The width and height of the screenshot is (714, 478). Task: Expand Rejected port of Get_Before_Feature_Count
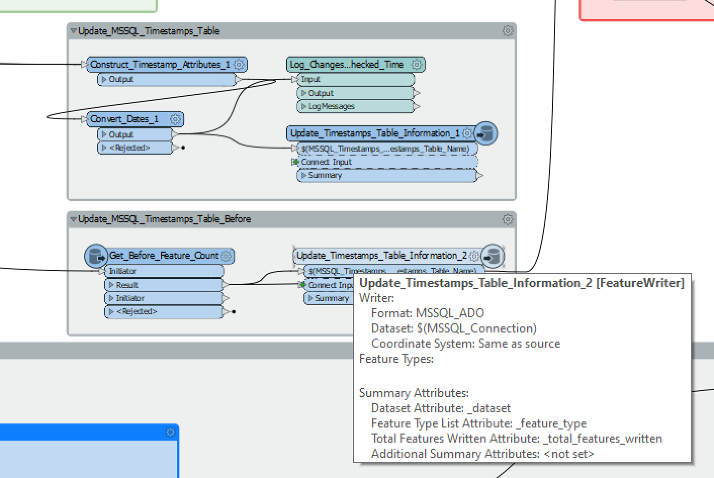pyautogui.click(x=111, y=312)
